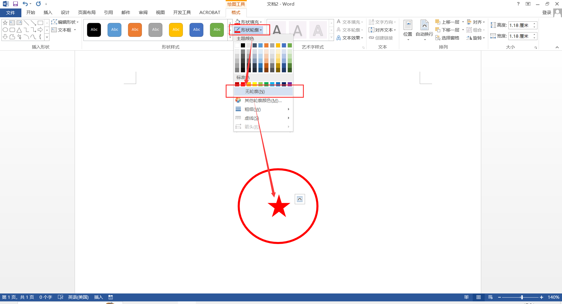This screenshot has height=304, width=562.
Task: Click the Sign in (登录) link
Action: coord(547,13)
